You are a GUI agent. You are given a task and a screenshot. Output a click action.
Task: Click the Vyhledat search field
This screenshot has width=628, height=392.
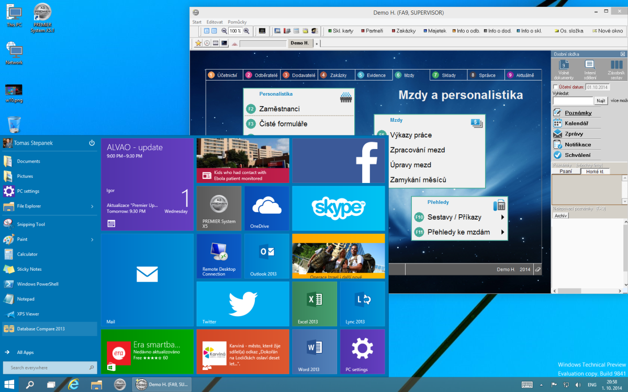(573, 100)
